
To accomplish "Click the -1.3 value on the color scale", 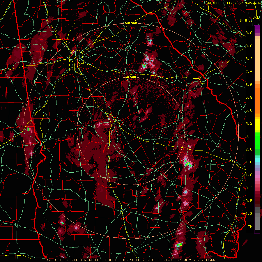I will (x=248, y=214).
